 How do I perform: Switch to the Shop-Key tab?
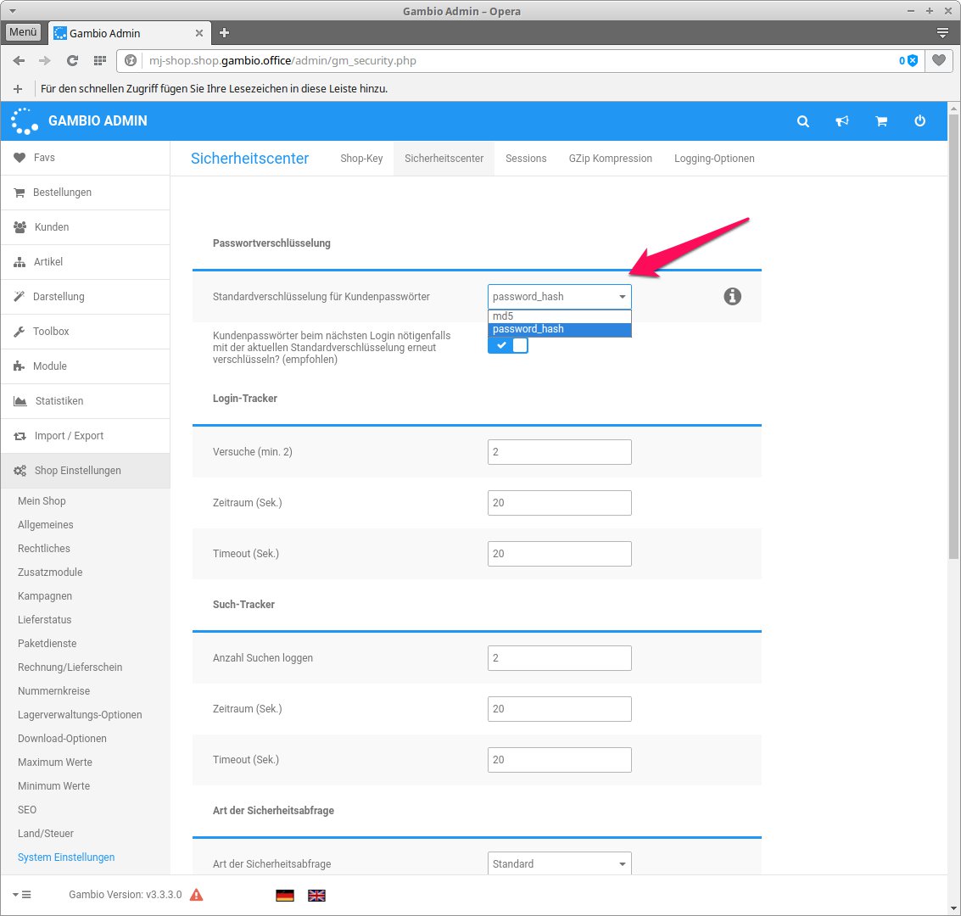361,159
